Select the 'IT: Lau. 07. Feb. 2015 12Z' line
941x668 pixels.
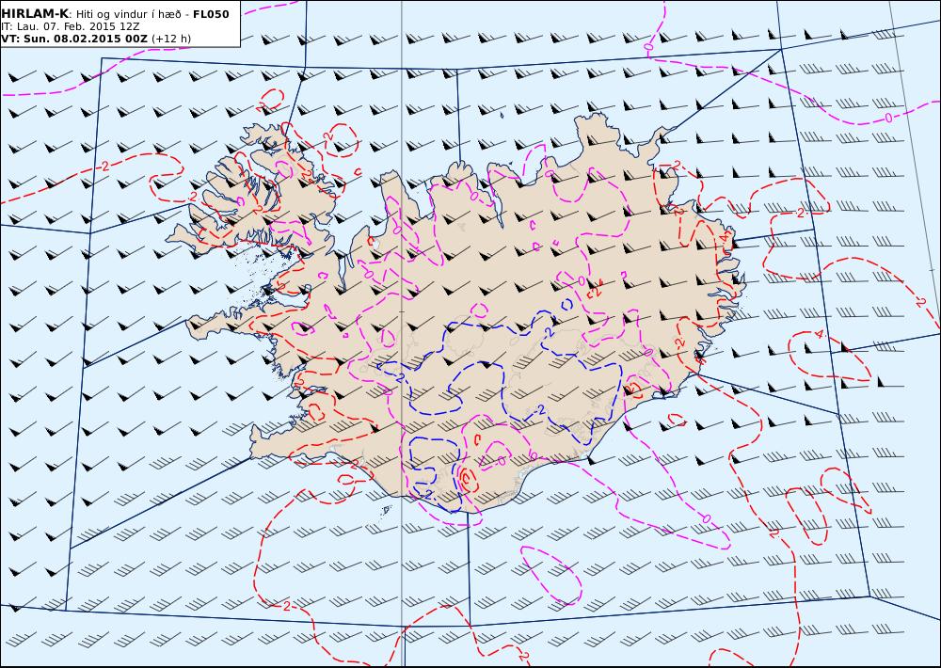click(71, 27)
